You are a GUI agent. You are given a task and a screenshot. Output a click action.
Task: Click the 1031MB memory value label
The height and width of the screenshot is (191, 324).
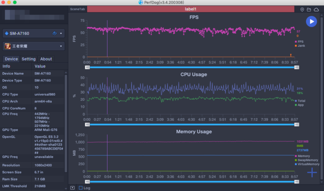click(x=303, y=142)
